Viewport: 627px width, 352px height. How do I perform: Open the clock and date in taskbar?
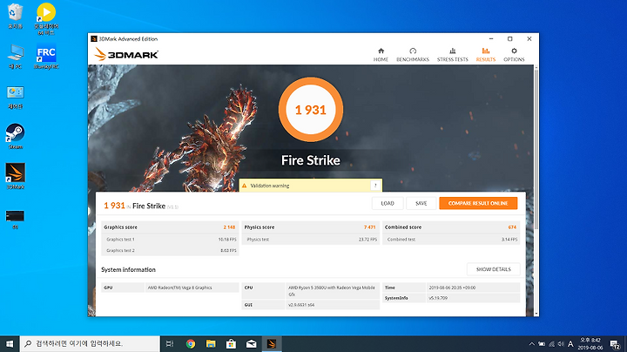590,343
